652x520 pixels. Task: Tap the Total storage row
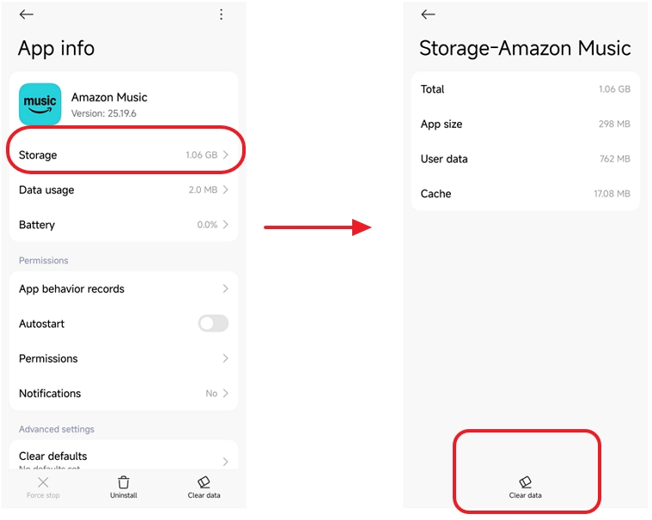[x=525, y=89]
